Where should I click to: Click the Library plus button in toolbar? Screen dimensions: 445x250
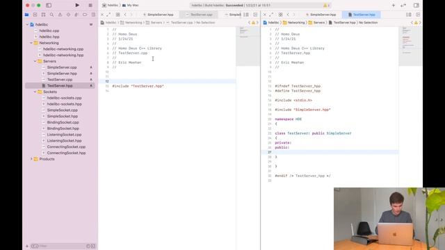tap(394, 5)
